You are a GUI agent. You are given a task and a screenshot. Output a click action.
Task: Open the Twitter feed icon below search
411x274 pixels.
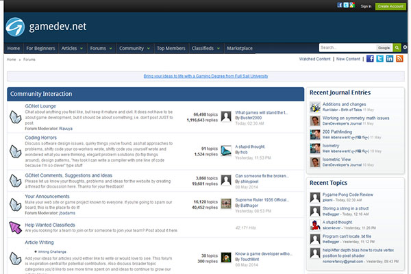(x=379, y=58)
